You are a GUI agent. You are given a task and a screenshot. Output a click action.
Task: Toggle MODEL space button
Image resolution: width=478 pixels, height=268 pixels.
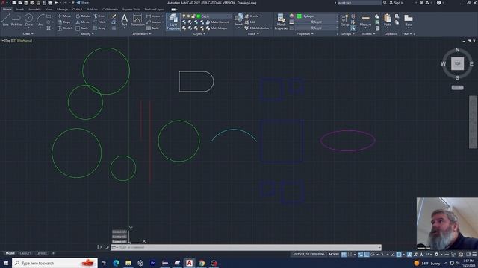tap(334, 255)
